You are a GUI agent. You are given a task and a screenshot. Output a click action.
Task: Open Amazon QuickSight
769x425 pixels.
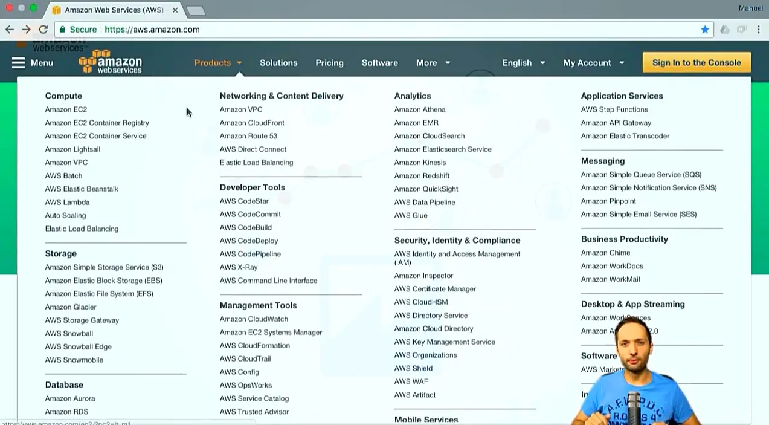pos(426,189)
